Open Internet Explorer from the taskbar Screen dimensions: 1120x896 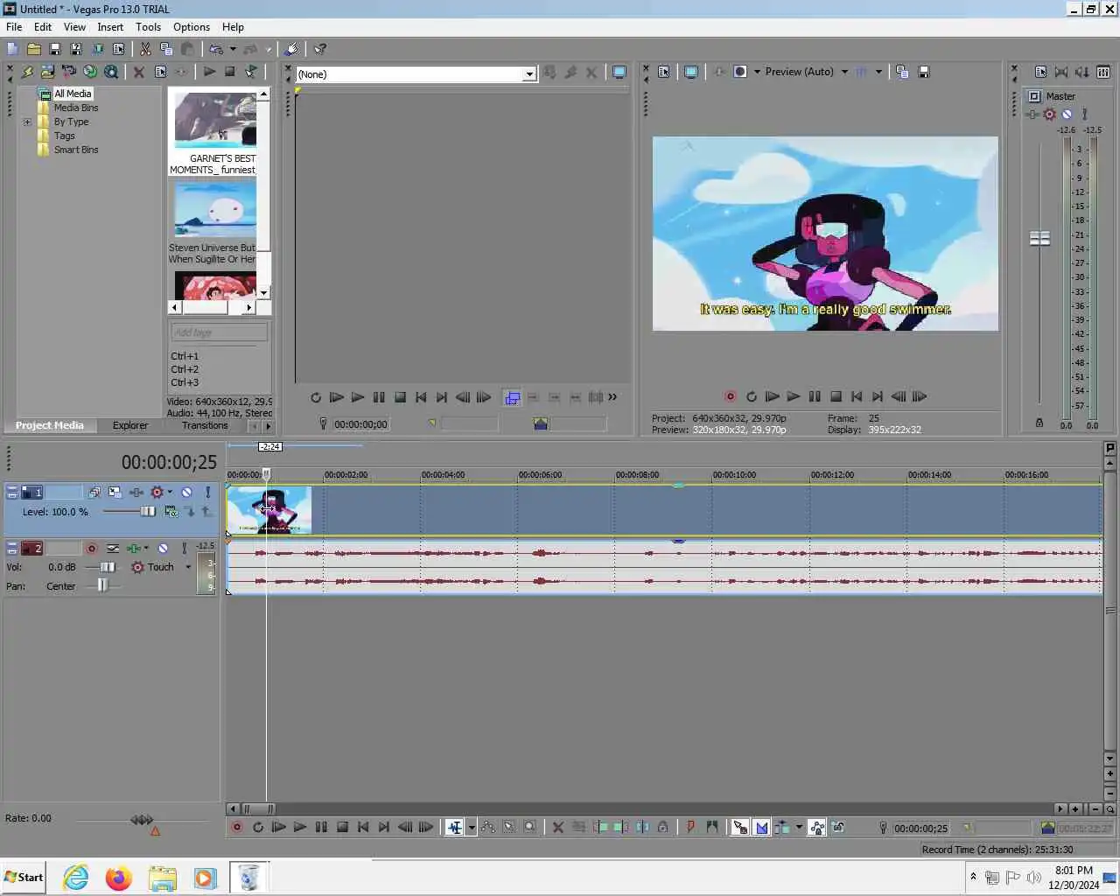click(76, 877)
